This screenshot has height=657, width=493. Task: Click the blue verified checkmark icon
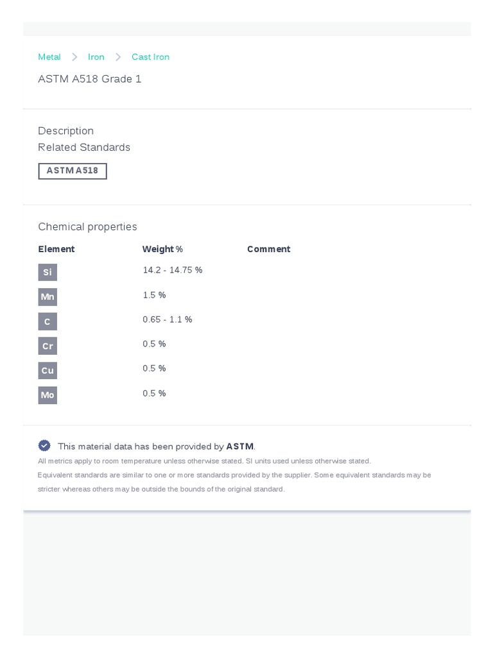[x=44, y=445]
